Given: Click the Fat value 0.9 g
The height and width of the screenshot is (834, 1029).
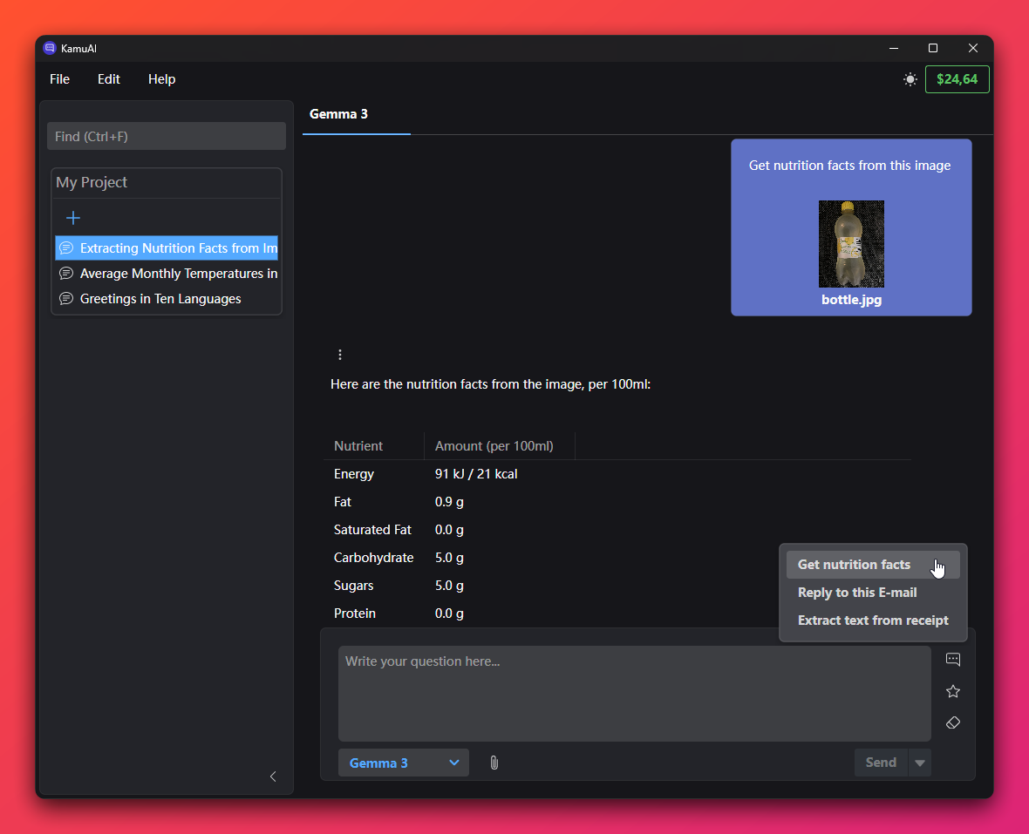Looking at the screenshot, I should 449,502.
